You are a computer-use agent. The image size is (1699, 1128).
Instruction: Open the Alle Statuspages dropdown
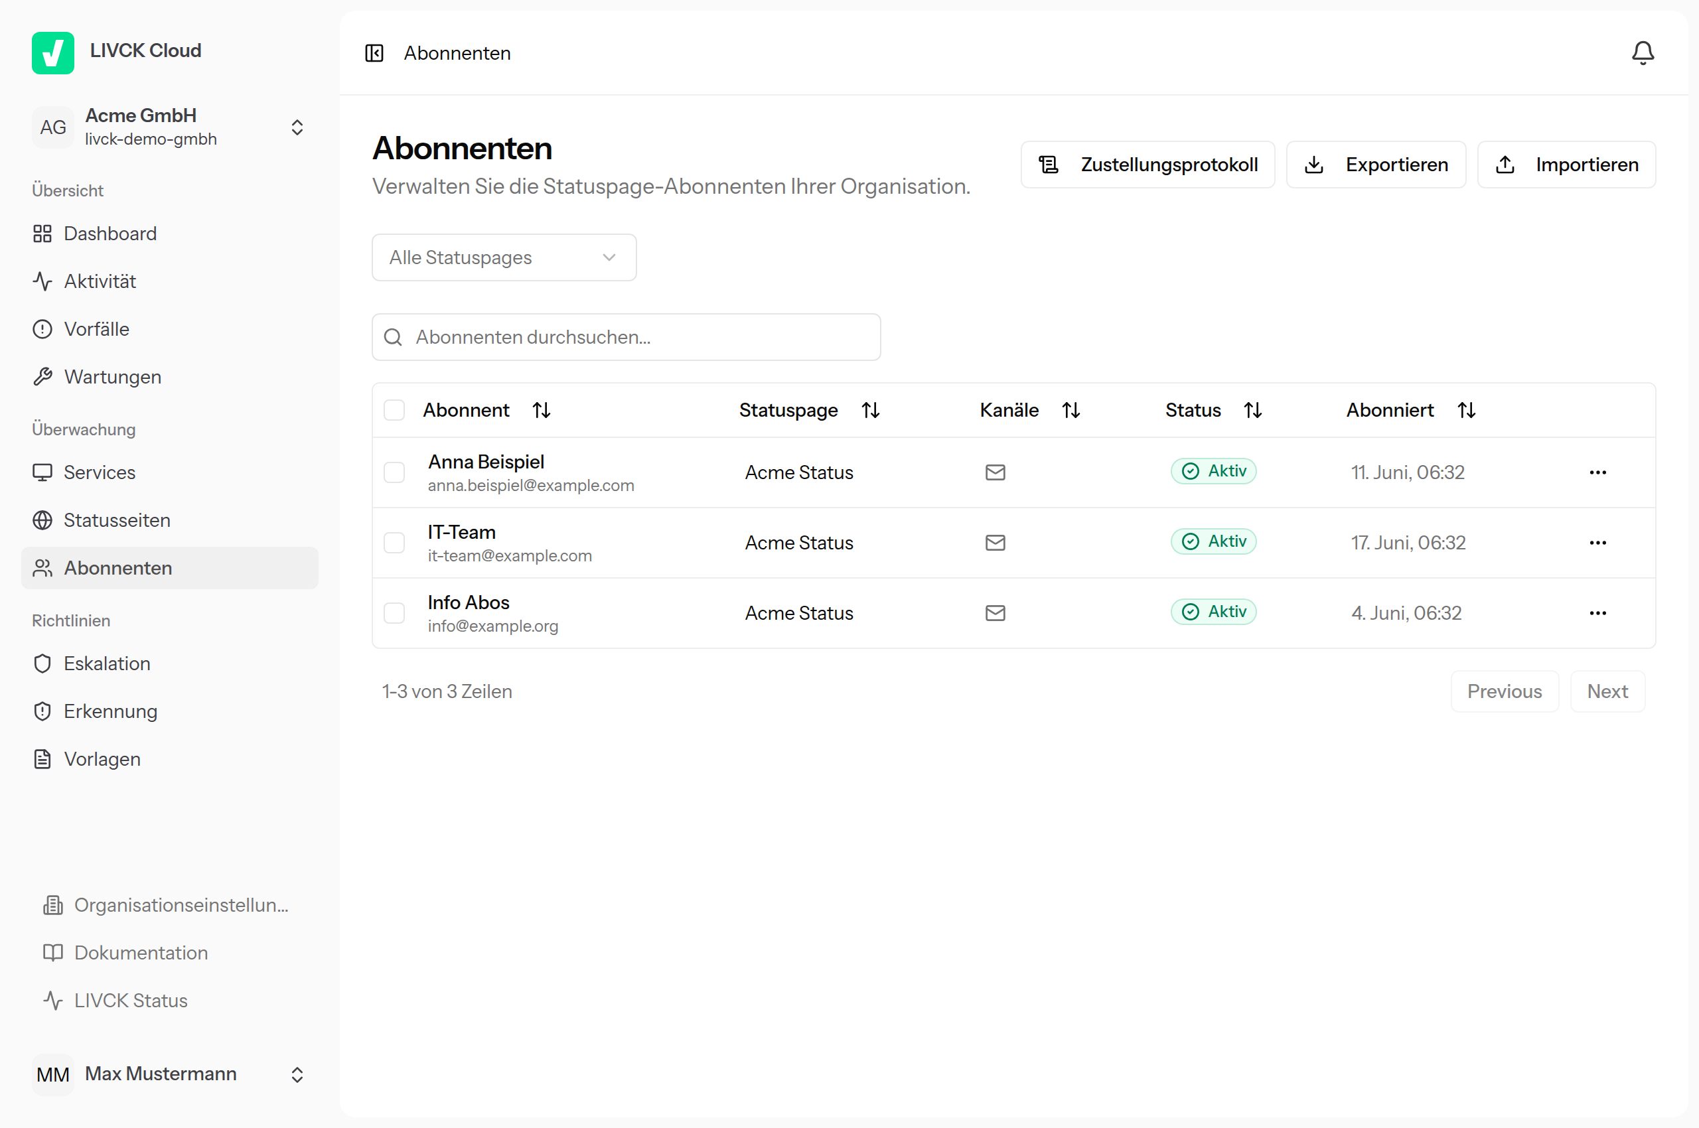tap(504, 257)
